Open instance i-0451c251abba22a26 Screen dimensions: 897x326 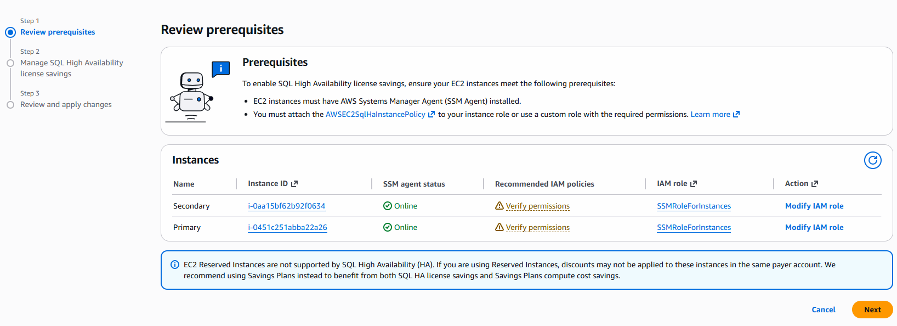pos(287,227)
